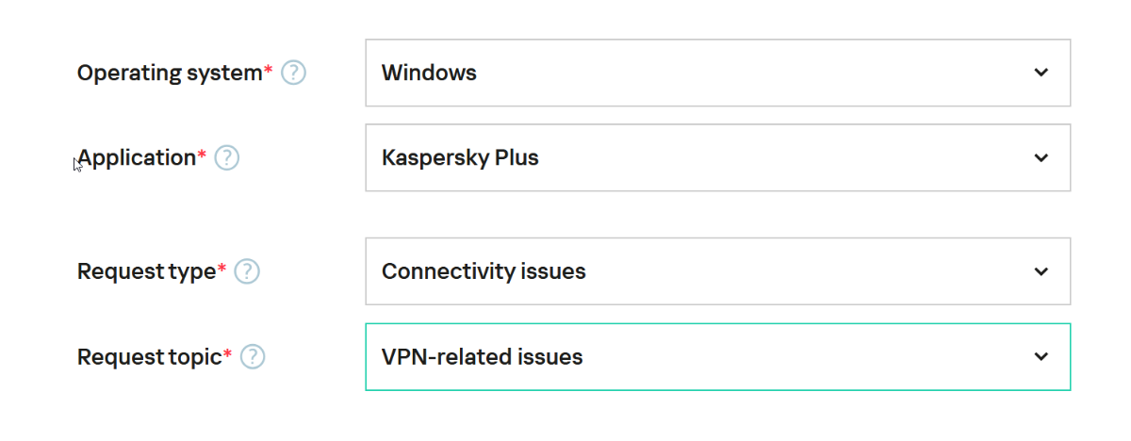Click the chevron arrow in Connectivity issues field

(x=1041, y=271)
